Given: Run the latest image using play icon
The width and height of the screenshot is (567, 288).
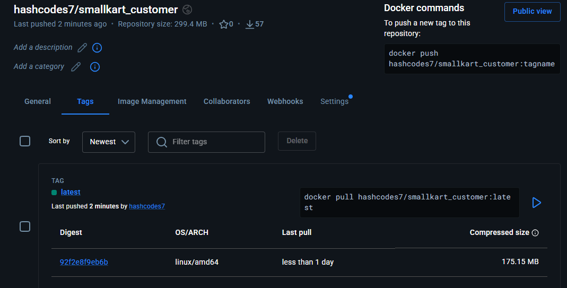Looking at the screenshot, I should click(x=537, y=203).
